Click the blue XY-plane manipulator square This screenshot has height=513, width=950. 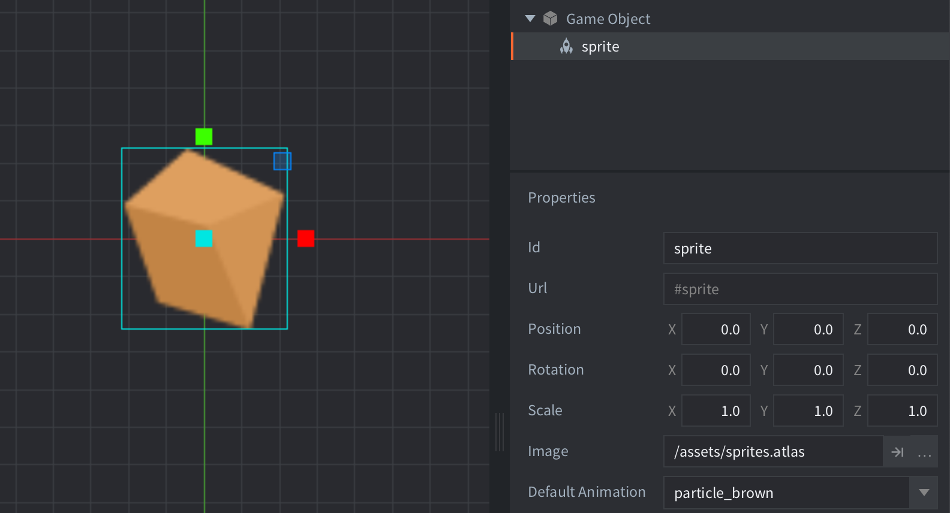pyautogui.click(x=282, y=161)
